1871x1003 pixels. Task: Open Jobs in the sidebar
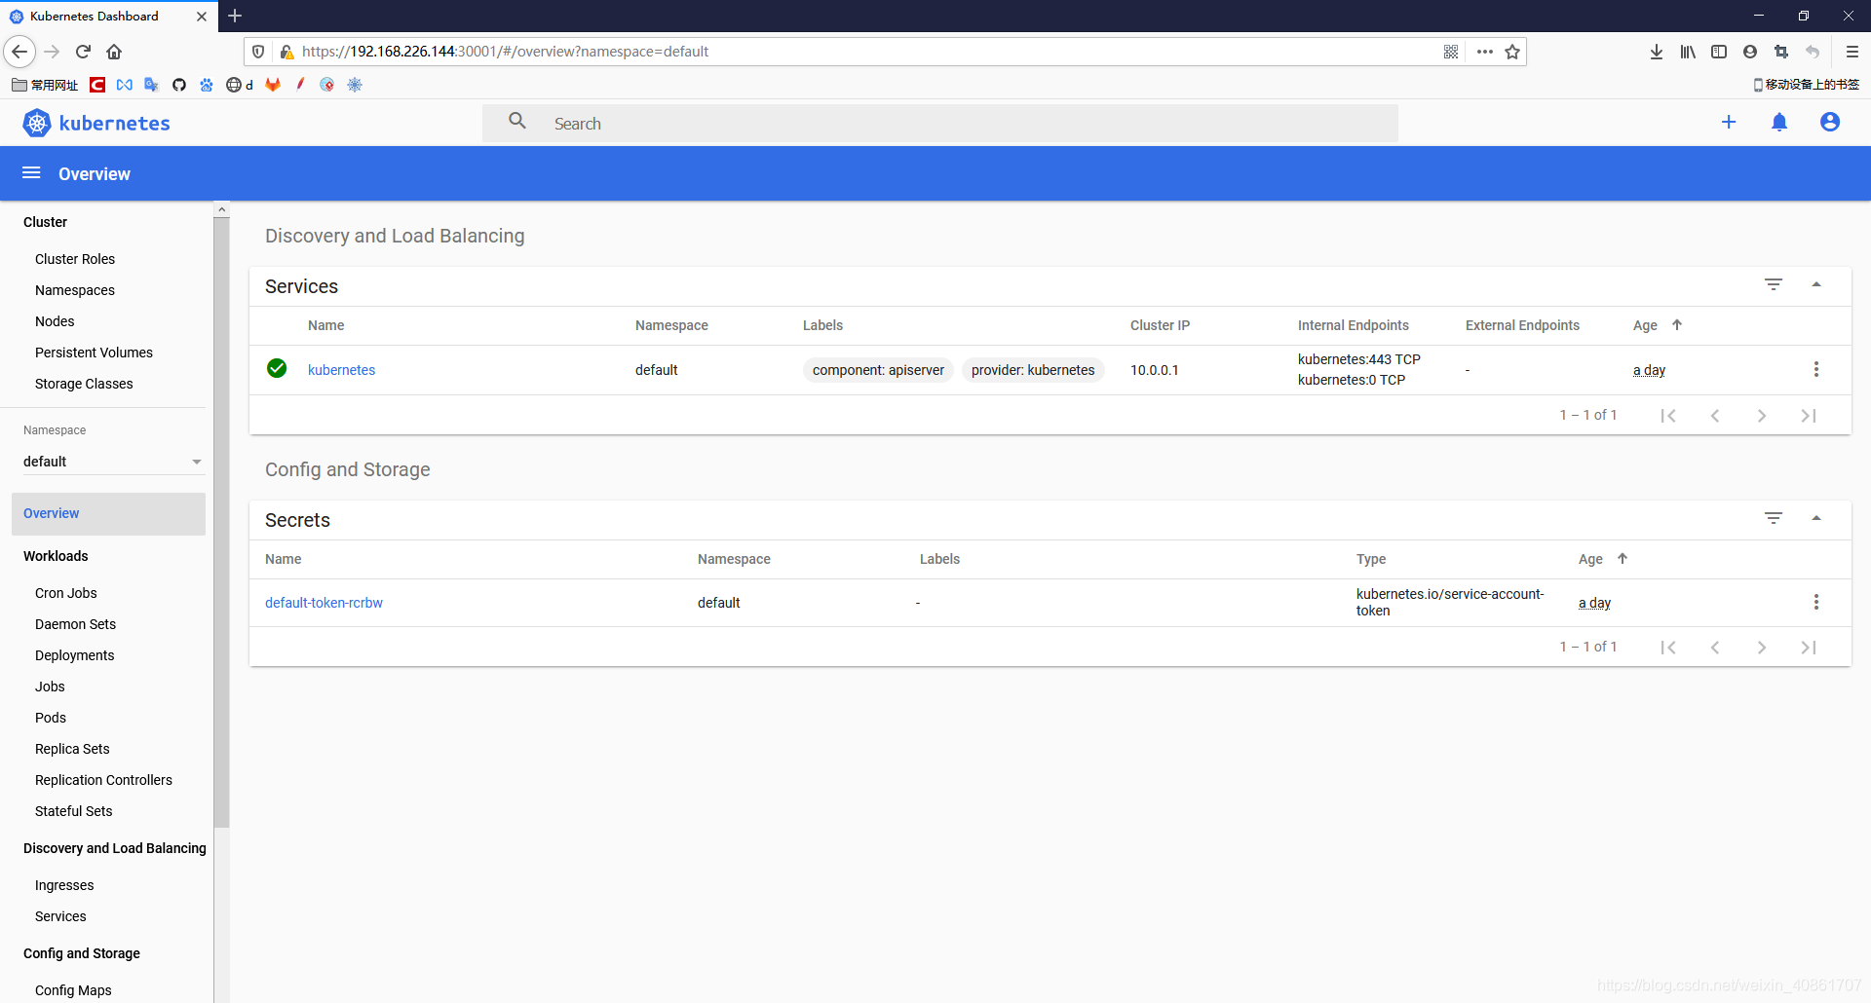[50, 687]
